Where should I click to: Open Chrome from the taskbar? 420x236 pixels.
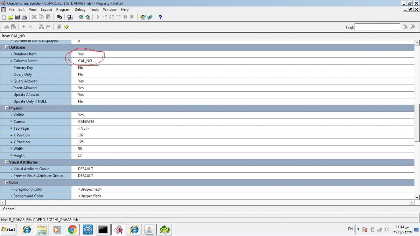click(72, 229)
